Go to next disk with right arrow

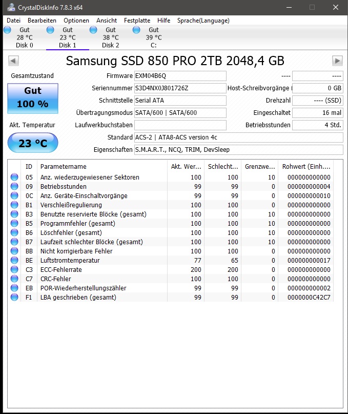(x=337, y=61)
